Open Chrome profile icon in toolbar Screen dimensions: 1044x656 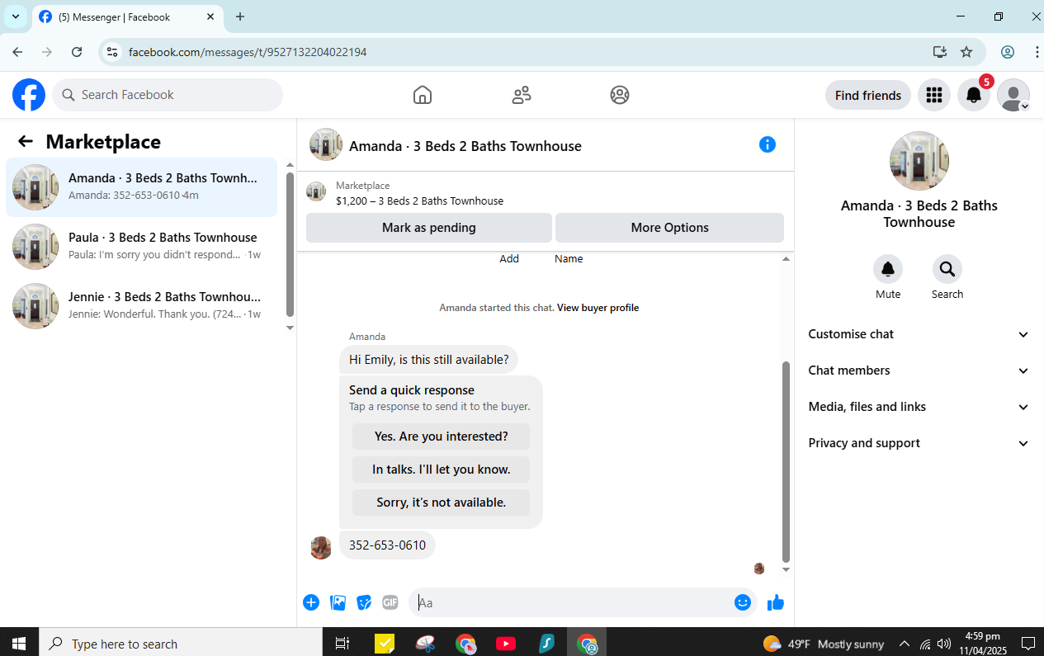1008,52
